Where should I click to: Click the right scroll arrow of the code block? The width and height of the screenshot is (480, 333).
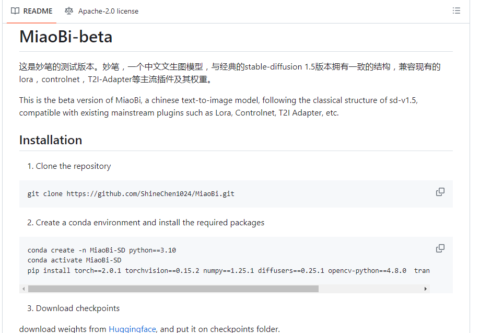point(426,289)
